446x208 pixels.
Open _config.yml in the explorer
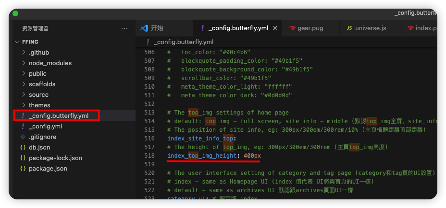(x=45, y=127)
